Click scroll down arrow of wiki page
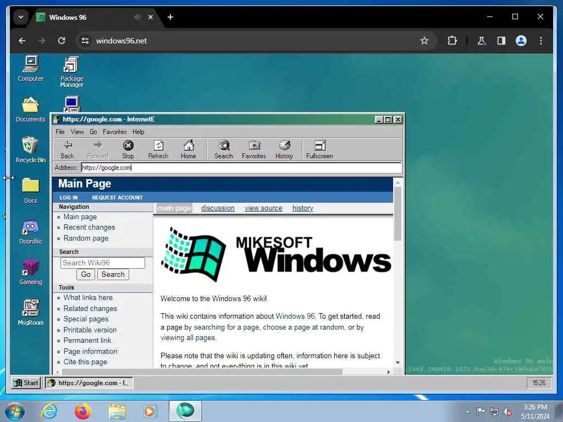The width and height of the screenshot is (563, 422). click(398, 363)
